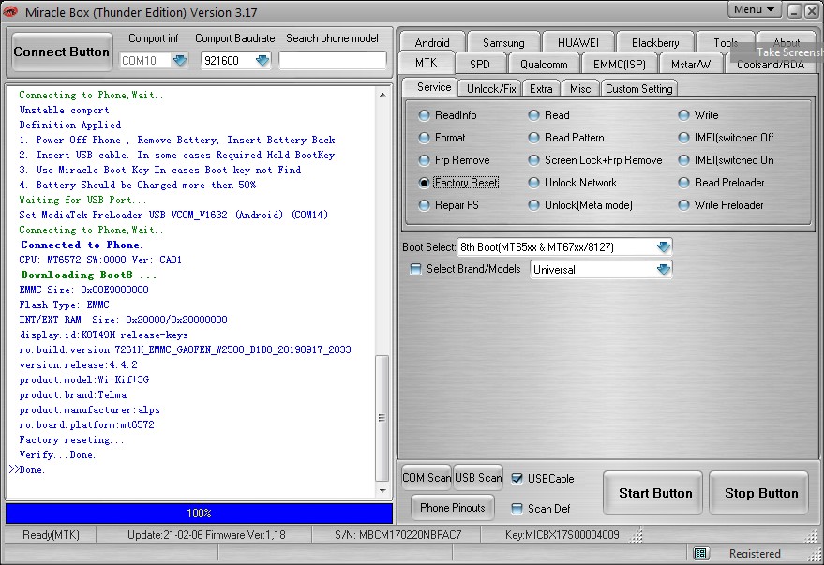Viewport: 824px width, 565px height.
Task: Expand the Boot Select dropdown
Action: [x=664, y=247]
